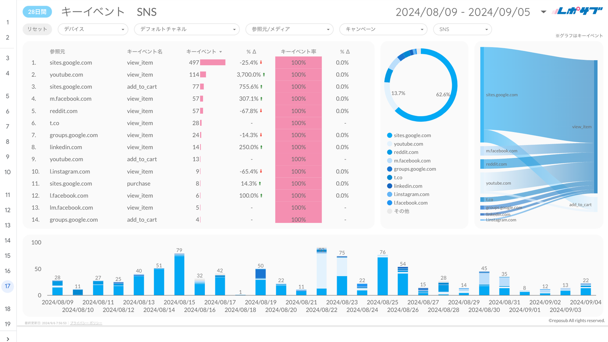Open the デバイス dropdown filter
The width and height of the screenshot is (608, 342).
pyautogui.click(x=93, y=29)
